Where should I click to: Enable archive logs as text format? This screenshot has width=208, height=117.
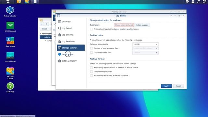click(x=91, y=68)
